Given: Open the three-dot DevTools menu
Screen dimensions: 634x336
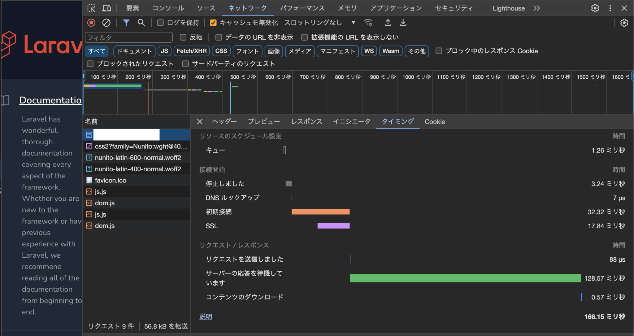Looking at the screenshot, I should pos(610,8).
